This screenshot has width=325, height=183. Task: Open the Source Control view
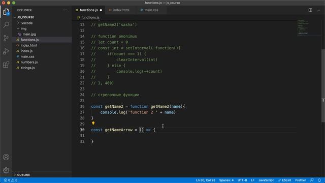(6, 38)
